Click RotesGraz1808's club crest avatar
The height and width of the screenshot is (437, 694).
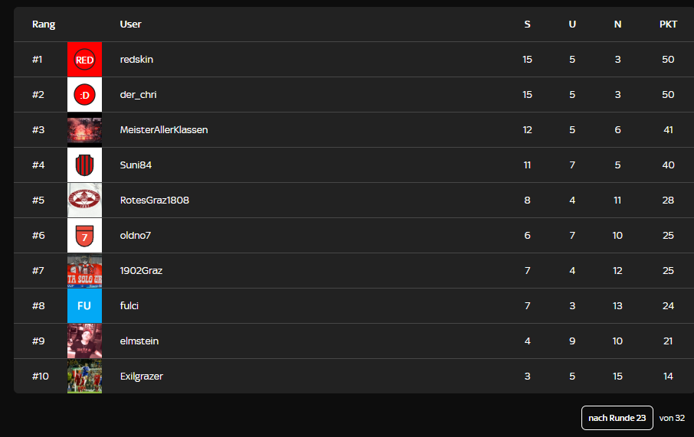(x=84, y=201)
